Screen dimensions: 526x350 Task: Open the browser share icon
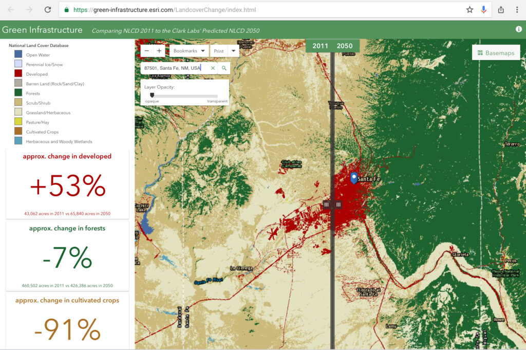click(x=501, y=10)
